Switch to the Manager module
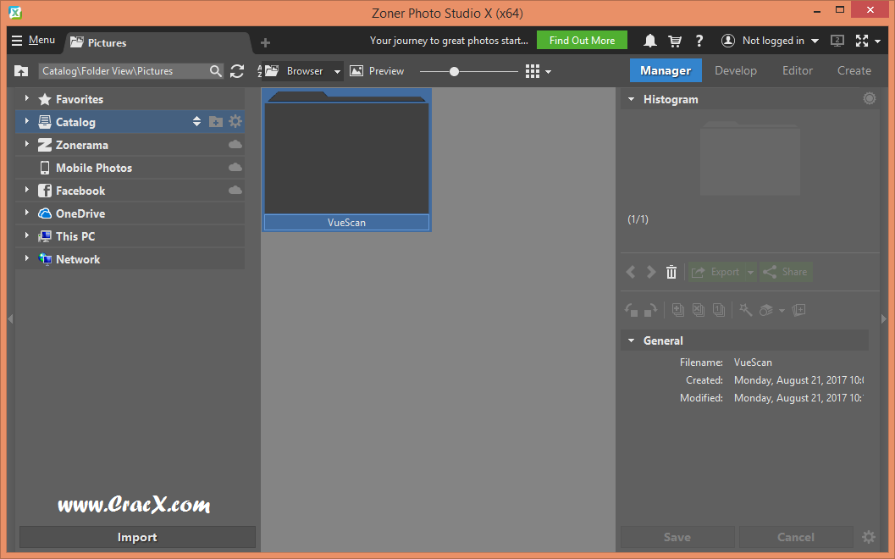Image resolution: width=895 pixels, height=559 pixels. point(665,70)
